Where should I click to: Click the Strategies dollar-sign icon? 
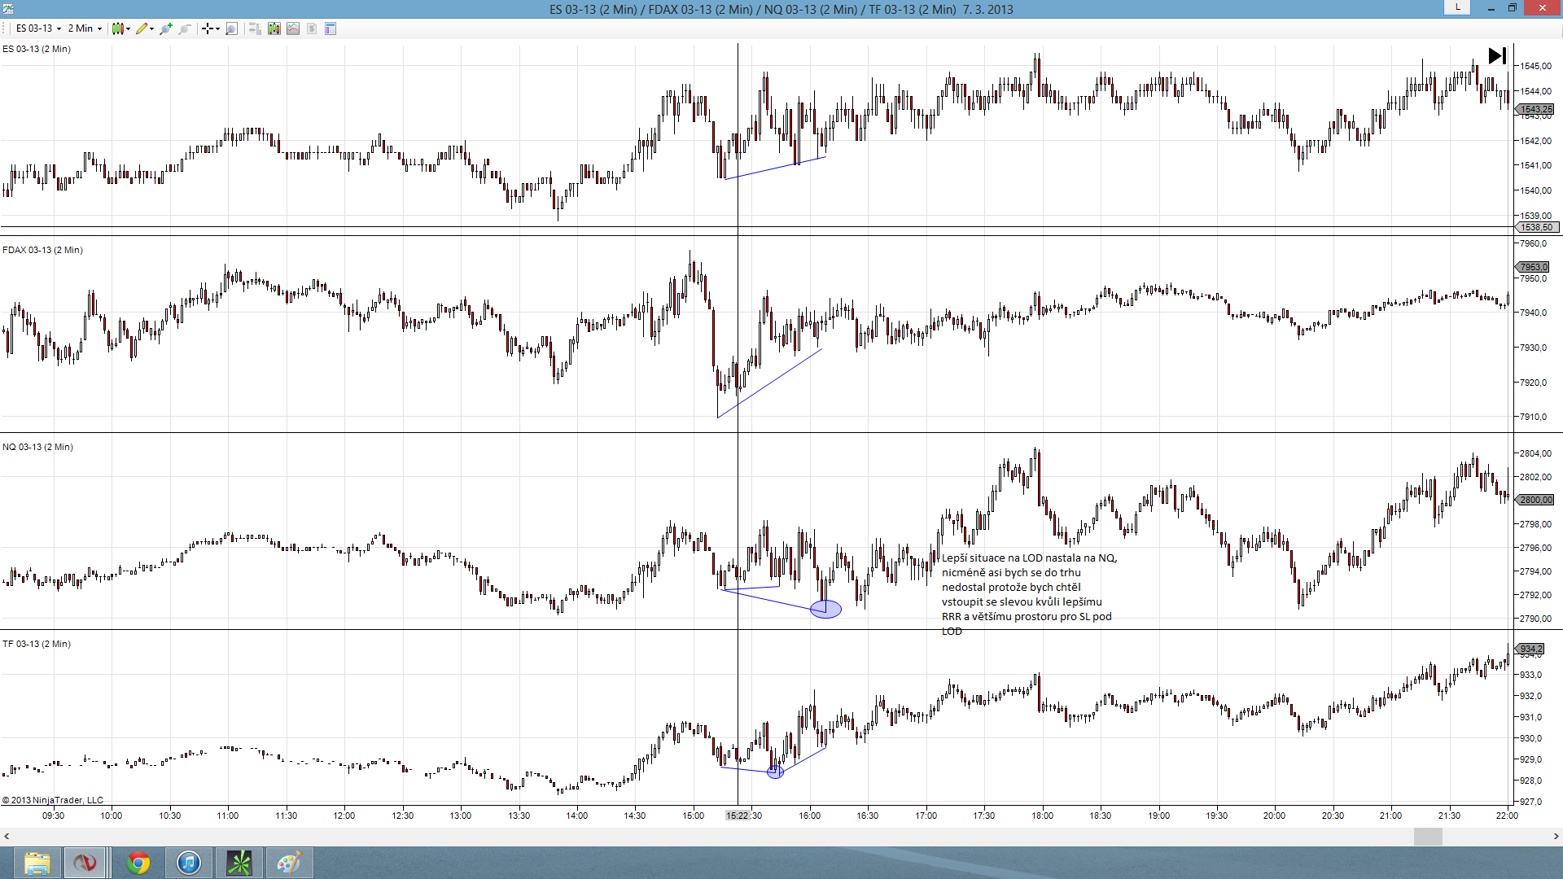pyautogui.click(x=312, y=28)
